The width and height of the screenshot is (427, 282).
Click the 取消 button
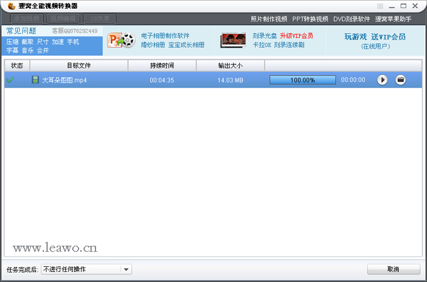[x=394, y=269]
